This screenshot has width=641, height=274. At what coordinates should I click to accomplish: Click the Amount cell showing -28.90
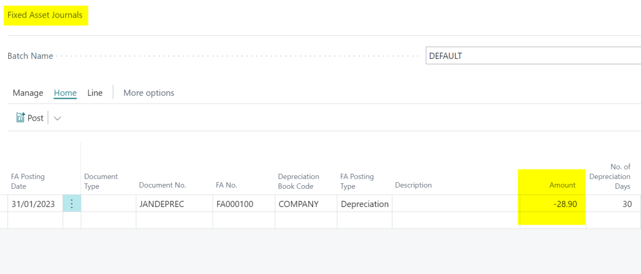pos(551,203)
